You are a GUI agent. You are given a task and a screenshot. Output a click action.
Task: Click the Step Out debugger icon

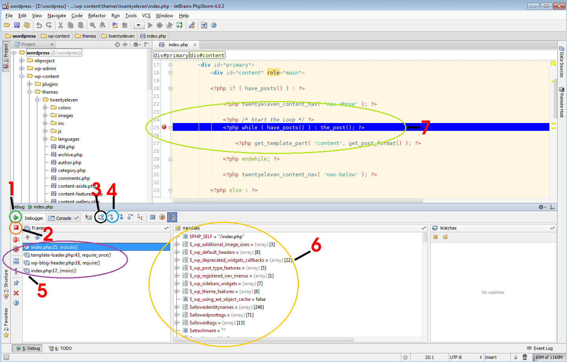point(130,217)
